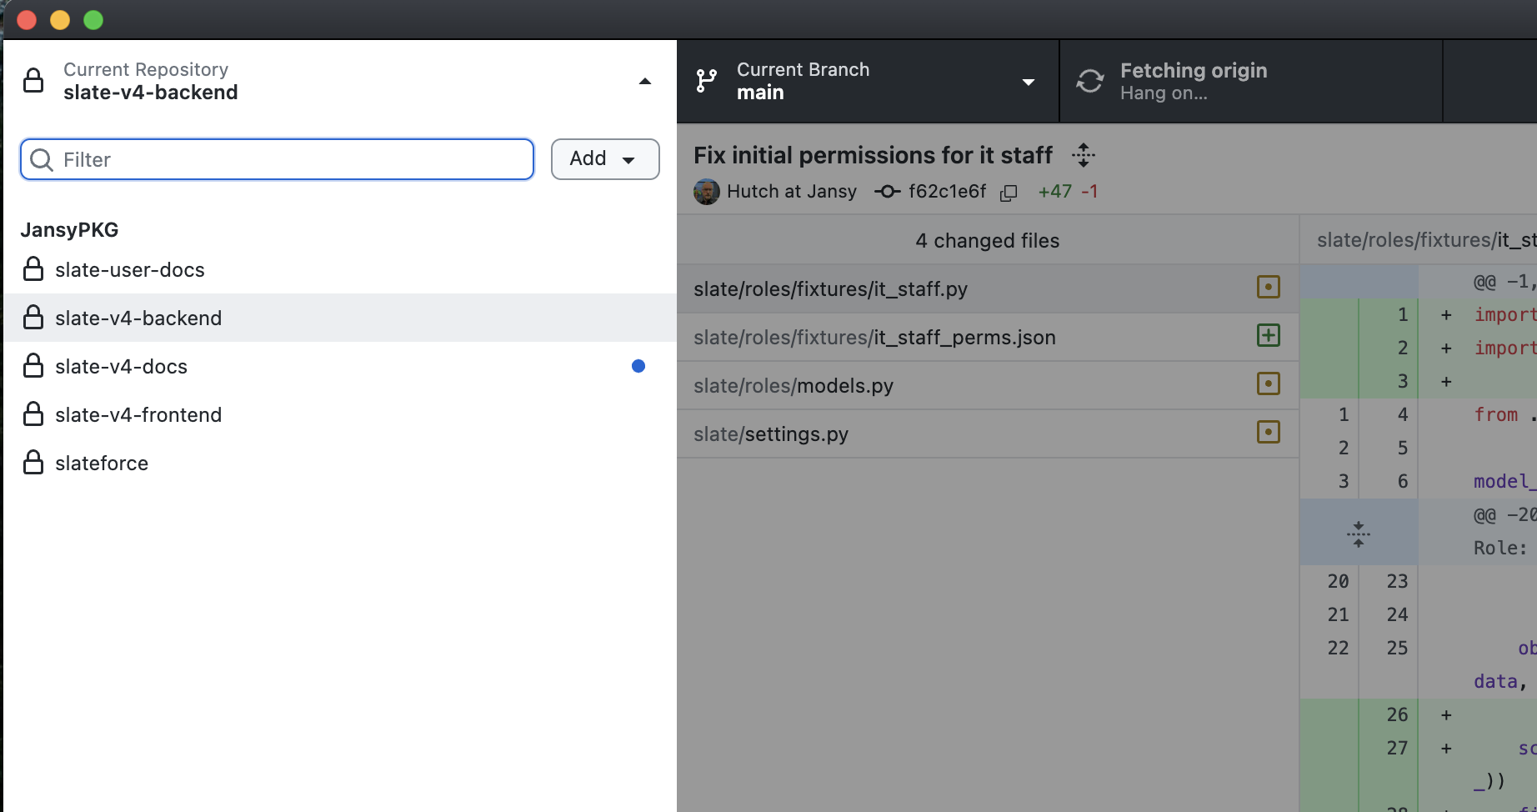The image size is (1537, 812).
Task: Click the copy commit SHA icon
Action: [x=1009, y=192]
